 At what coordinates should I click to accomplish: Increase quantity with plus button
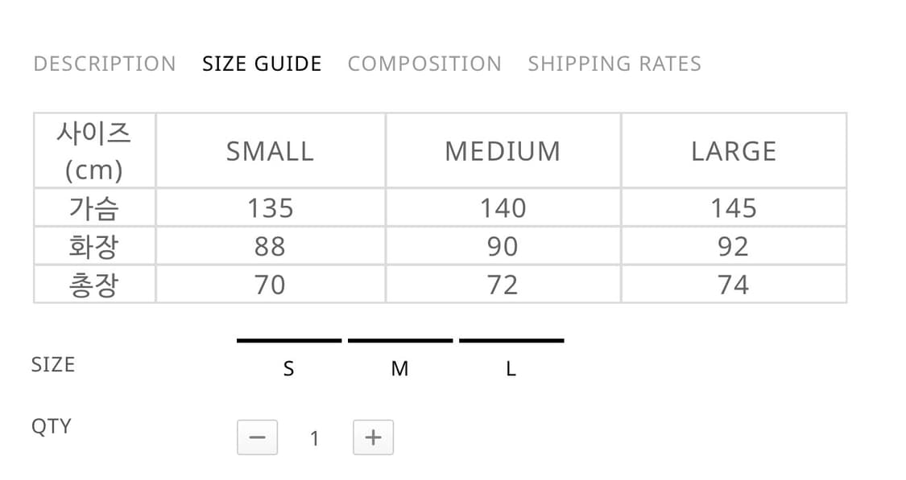pyautogui.click(x=373, y=437)
